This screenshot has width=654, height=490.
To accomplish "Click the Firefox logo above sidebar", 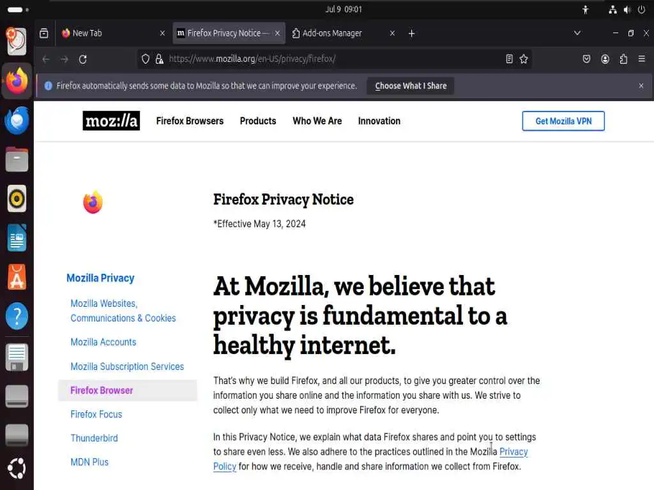I will 93,202.
